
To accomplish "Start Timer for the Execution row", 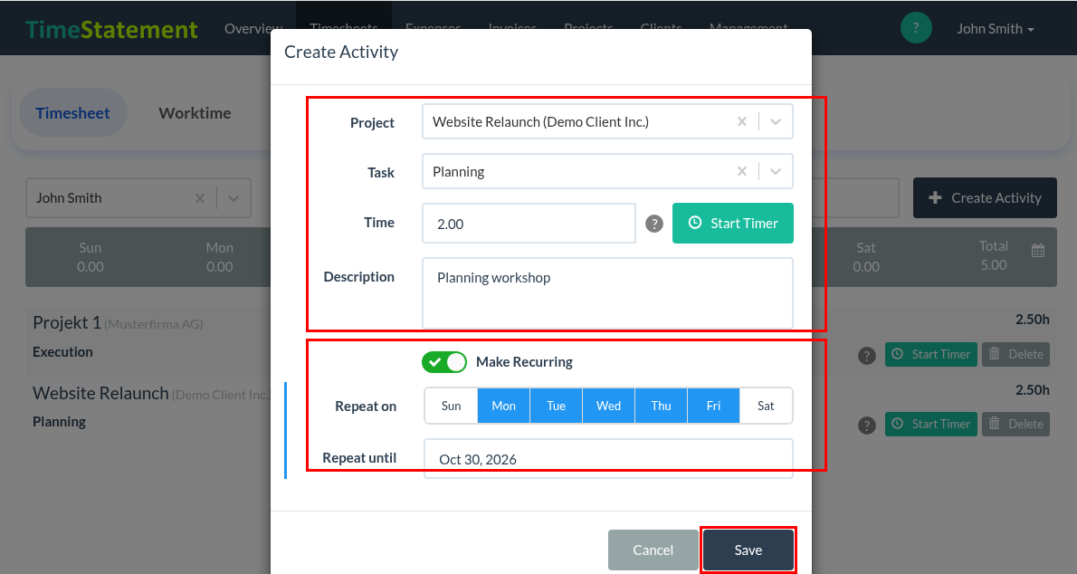I will tap(930, 354).
